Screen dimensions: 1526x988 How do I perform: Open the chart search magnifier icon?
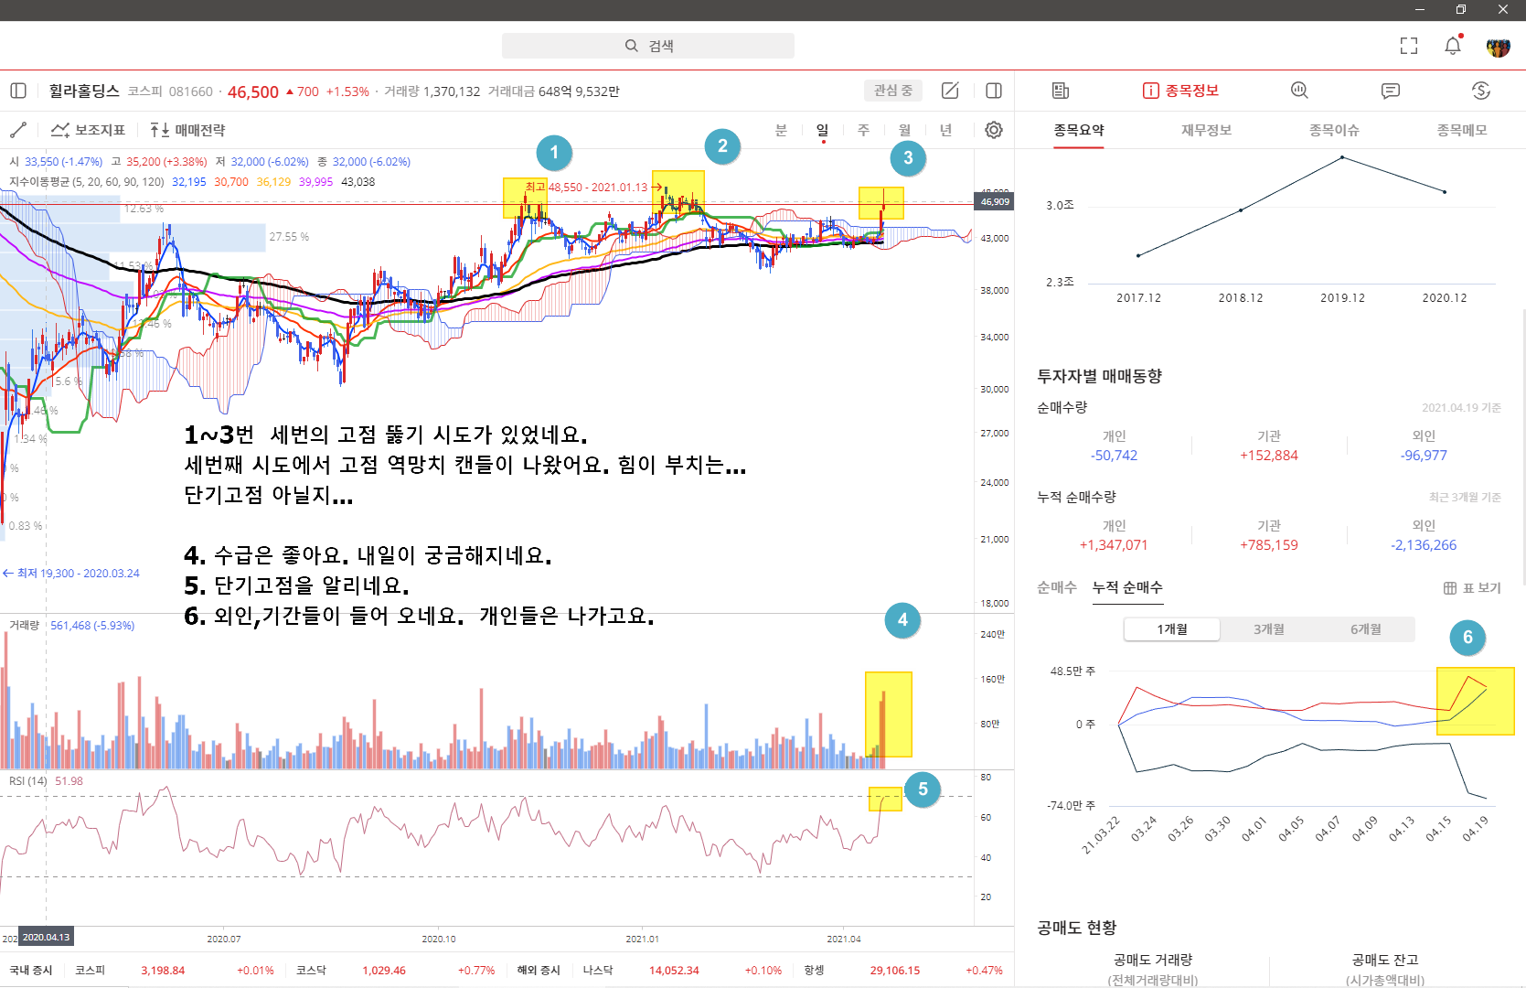pos(1299,91)
